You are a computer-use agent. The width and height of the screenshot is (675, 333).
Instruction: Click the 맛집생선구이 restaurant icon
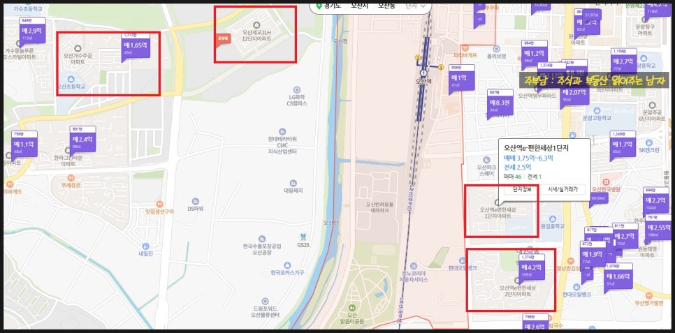point(160,204)
